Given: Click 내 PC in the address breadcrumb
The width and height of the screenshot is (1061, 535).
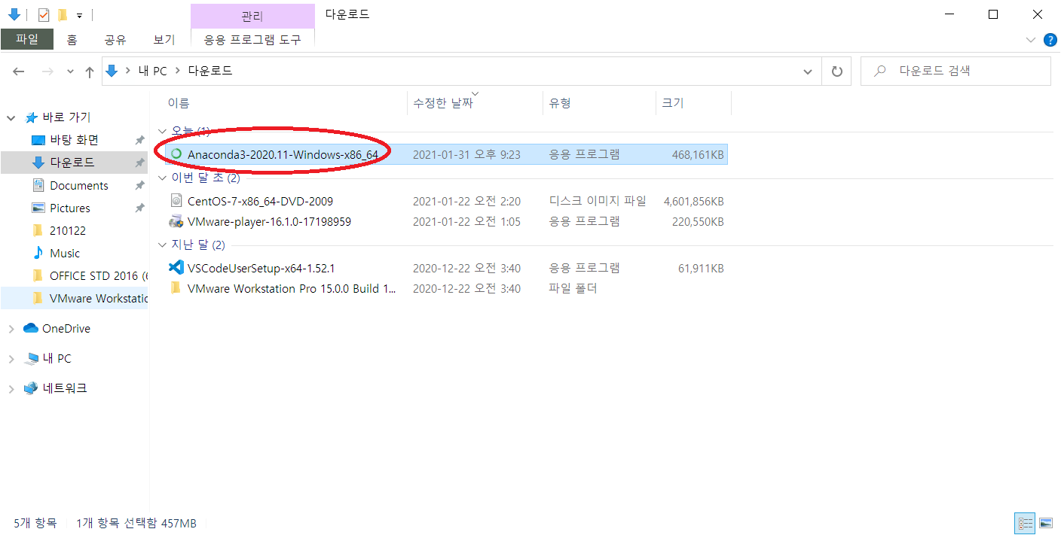Looking at the screenshot, I should [152, 71].
